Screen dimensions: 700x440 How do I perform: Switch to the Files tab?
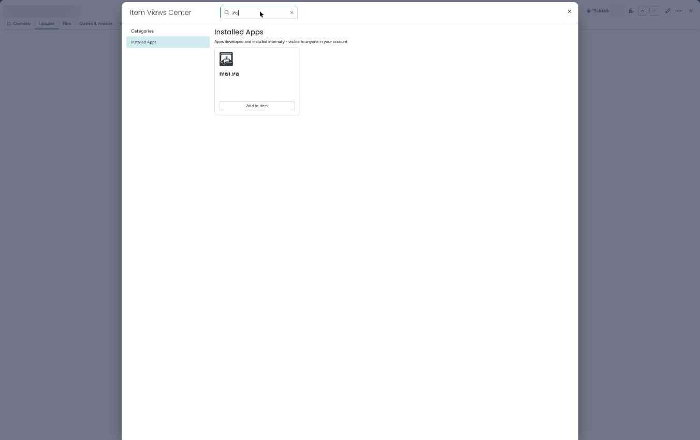[x=67, y=23]
